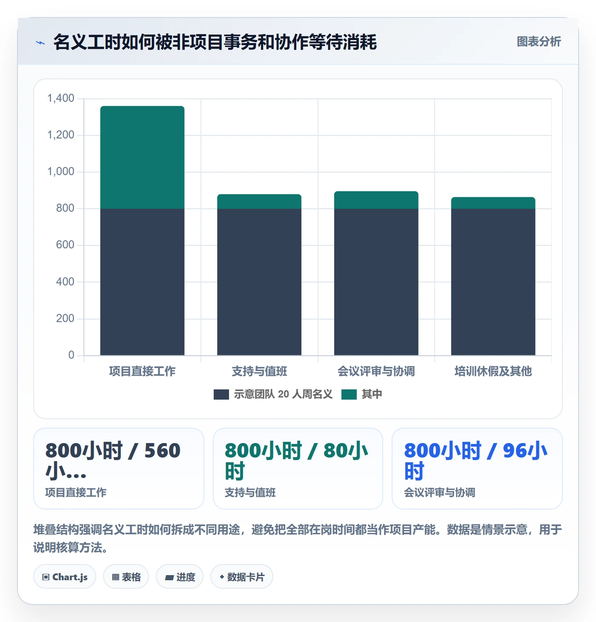Click the 项目直接工作 axis label
Screen dimensions: 596x622
142,371
